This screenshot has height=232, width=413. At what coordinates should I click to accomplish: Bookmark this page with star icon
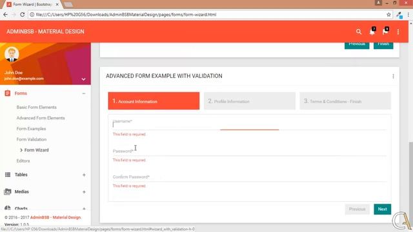pos(388,15)
